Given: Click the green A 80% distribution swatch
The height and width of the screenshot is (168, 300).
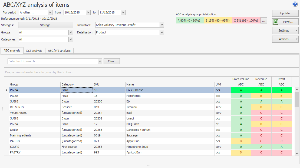Looking at the screenshot, I should click(190, 20).
